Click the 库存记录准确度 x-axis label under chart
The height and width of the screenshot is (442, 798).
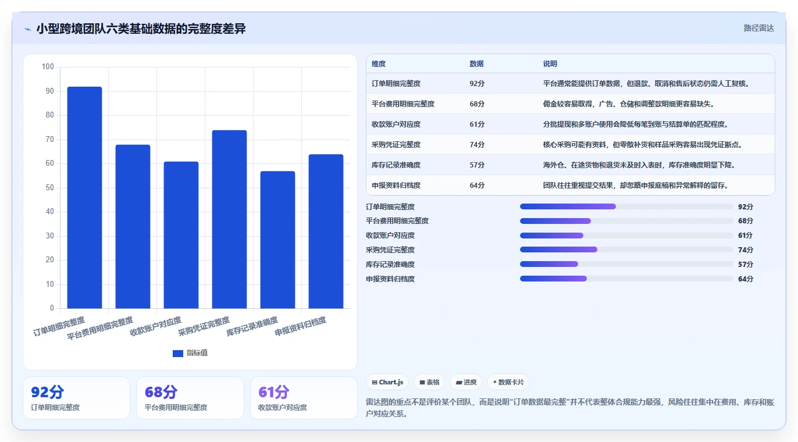coord(252,327)
